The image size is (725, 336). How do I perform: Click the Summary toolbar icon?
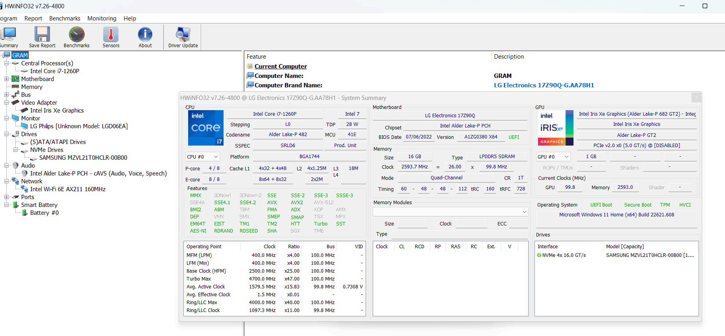pyautogui.click(x=9, y=37)
